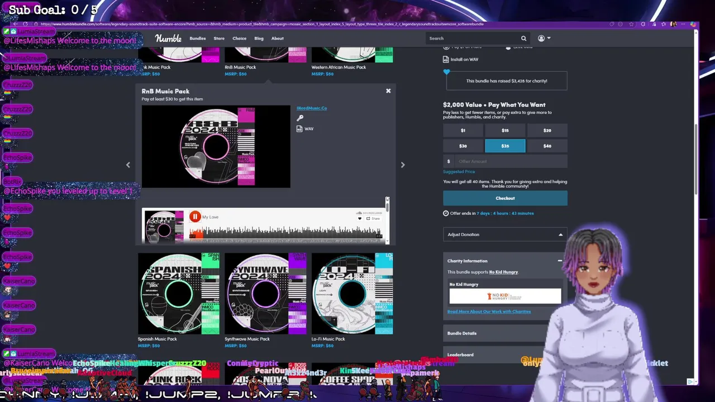715x402 pixels.
Task: Share the SoundCloud track
Action: [x=373, y=218]
